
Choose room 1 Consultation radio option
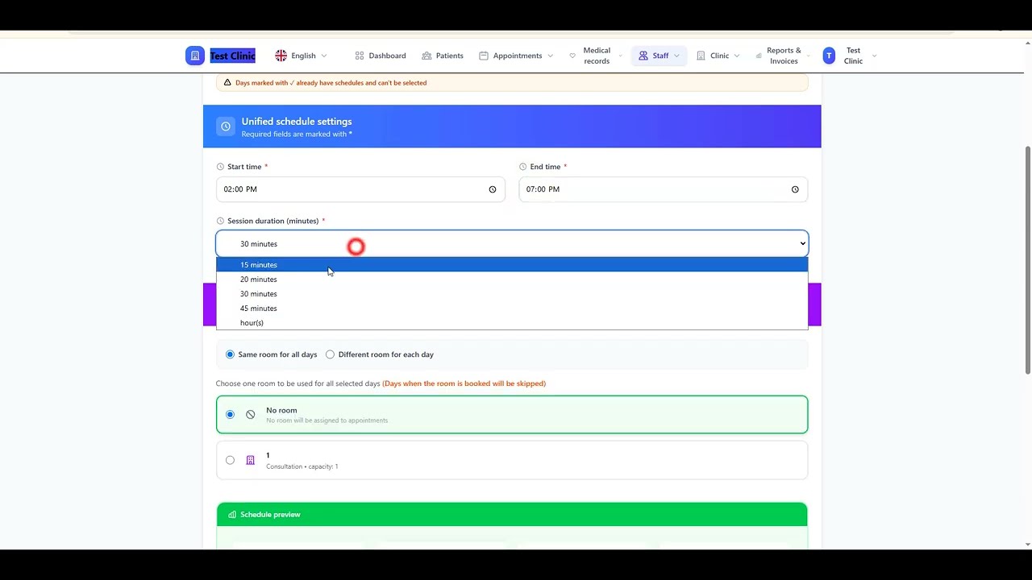[230, 460]
